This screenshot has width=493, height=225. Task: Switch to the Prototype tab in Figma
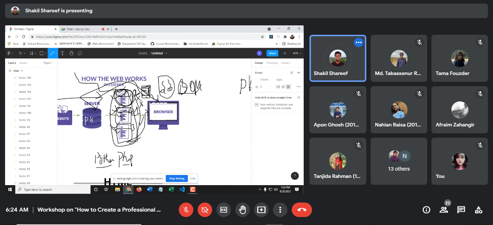tap(272, 63)
